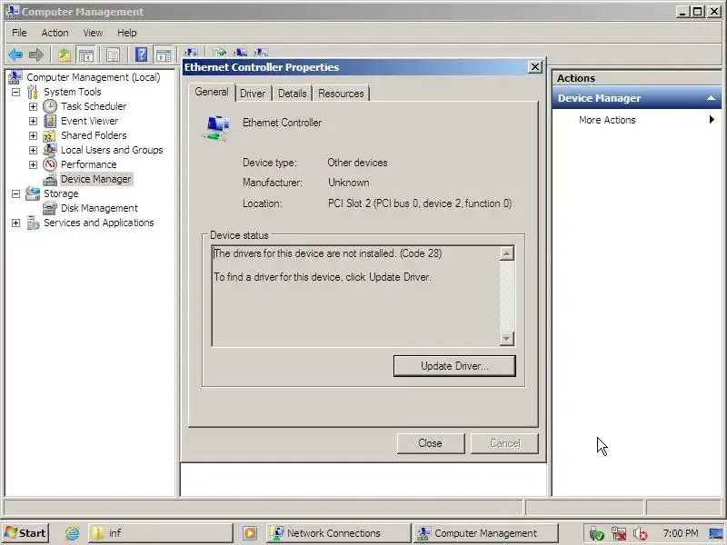Expand the Task Scheduler node

[34, 106]
